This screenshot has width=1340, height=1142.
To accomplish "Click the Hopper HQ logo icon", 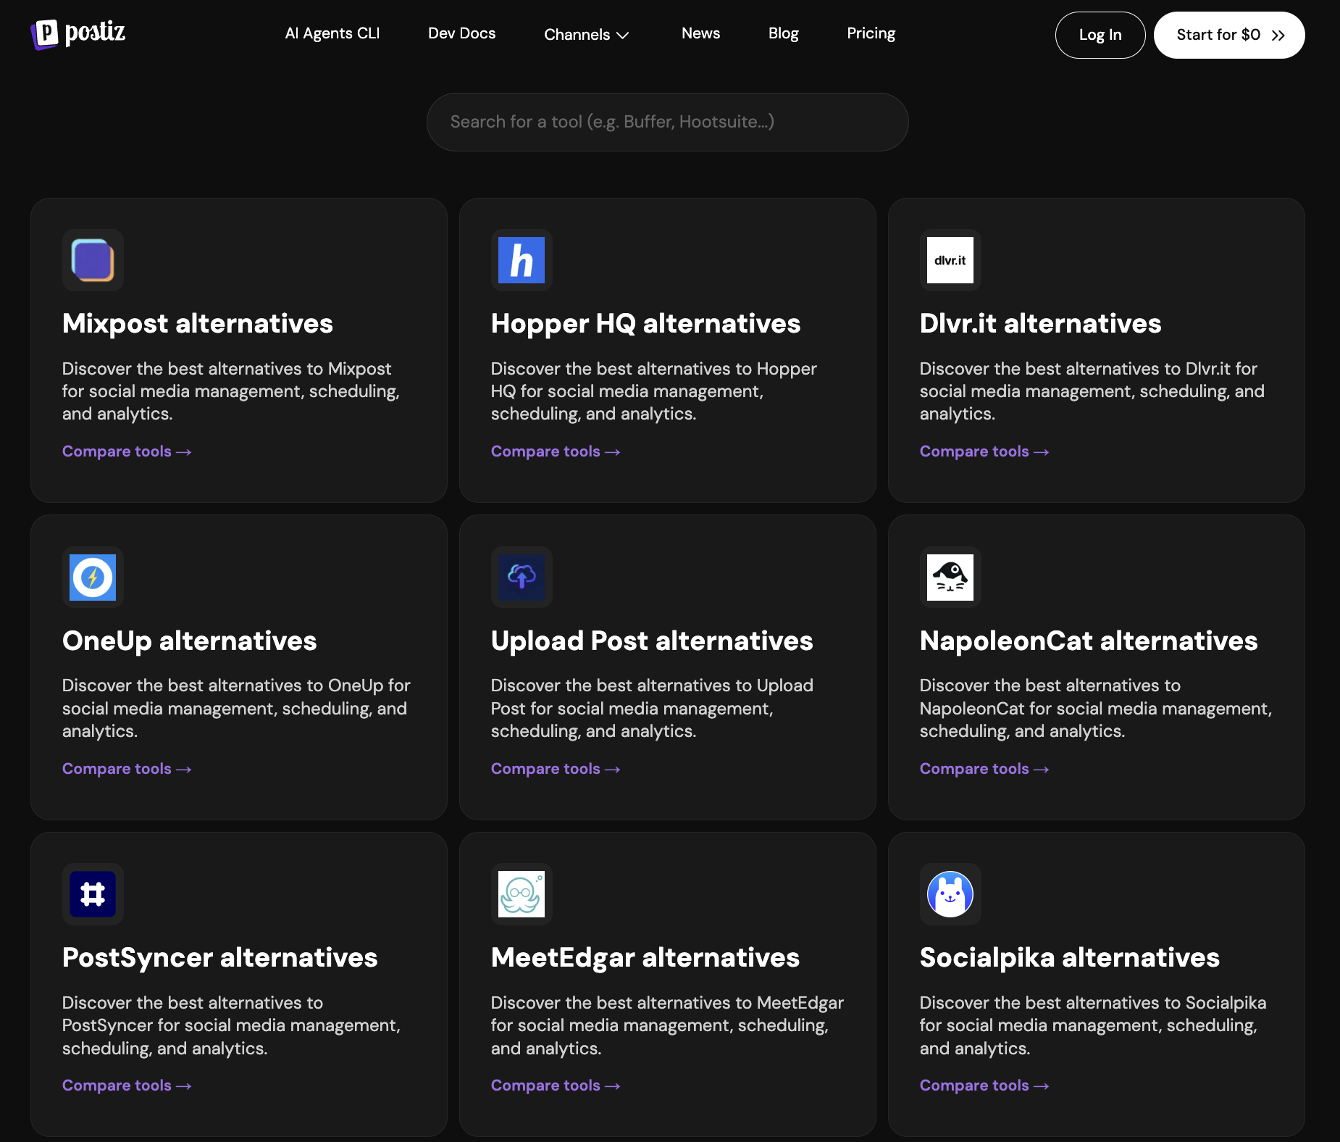I will point(522,260).
